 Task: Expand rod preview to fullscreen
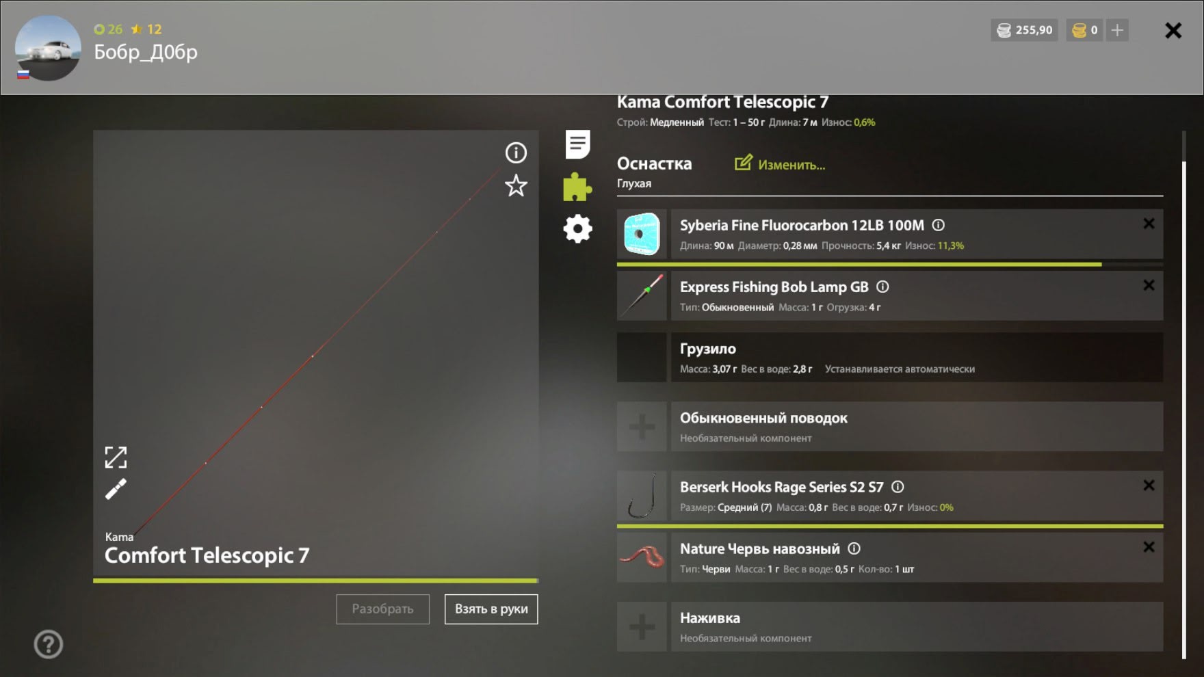pyautogui.click(x=116, y=457)
